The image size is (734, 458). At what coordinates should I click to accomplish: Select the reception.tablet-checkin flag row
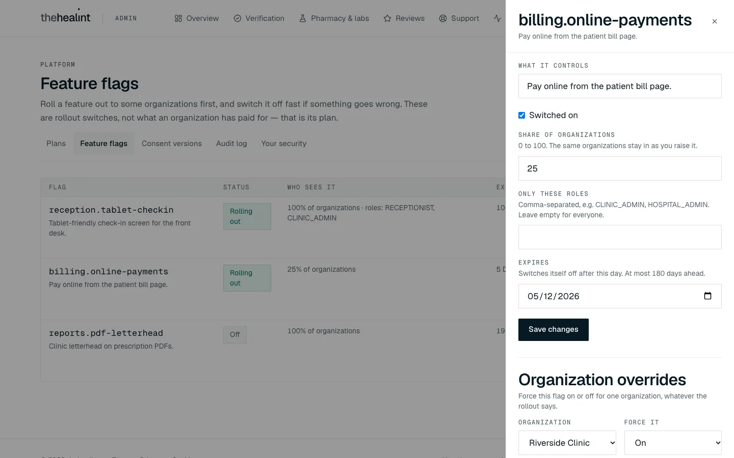click(x=273, y=227)
